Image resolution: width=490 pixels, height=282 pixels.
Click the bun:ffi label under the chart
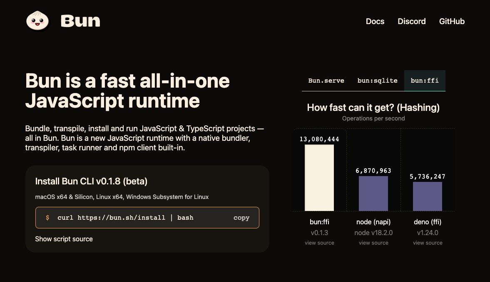(x=319, y=222)
